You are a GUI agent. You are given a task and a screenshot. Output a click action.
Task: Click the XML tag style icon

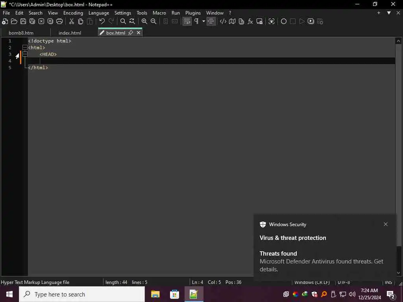(x=223, y=22)
